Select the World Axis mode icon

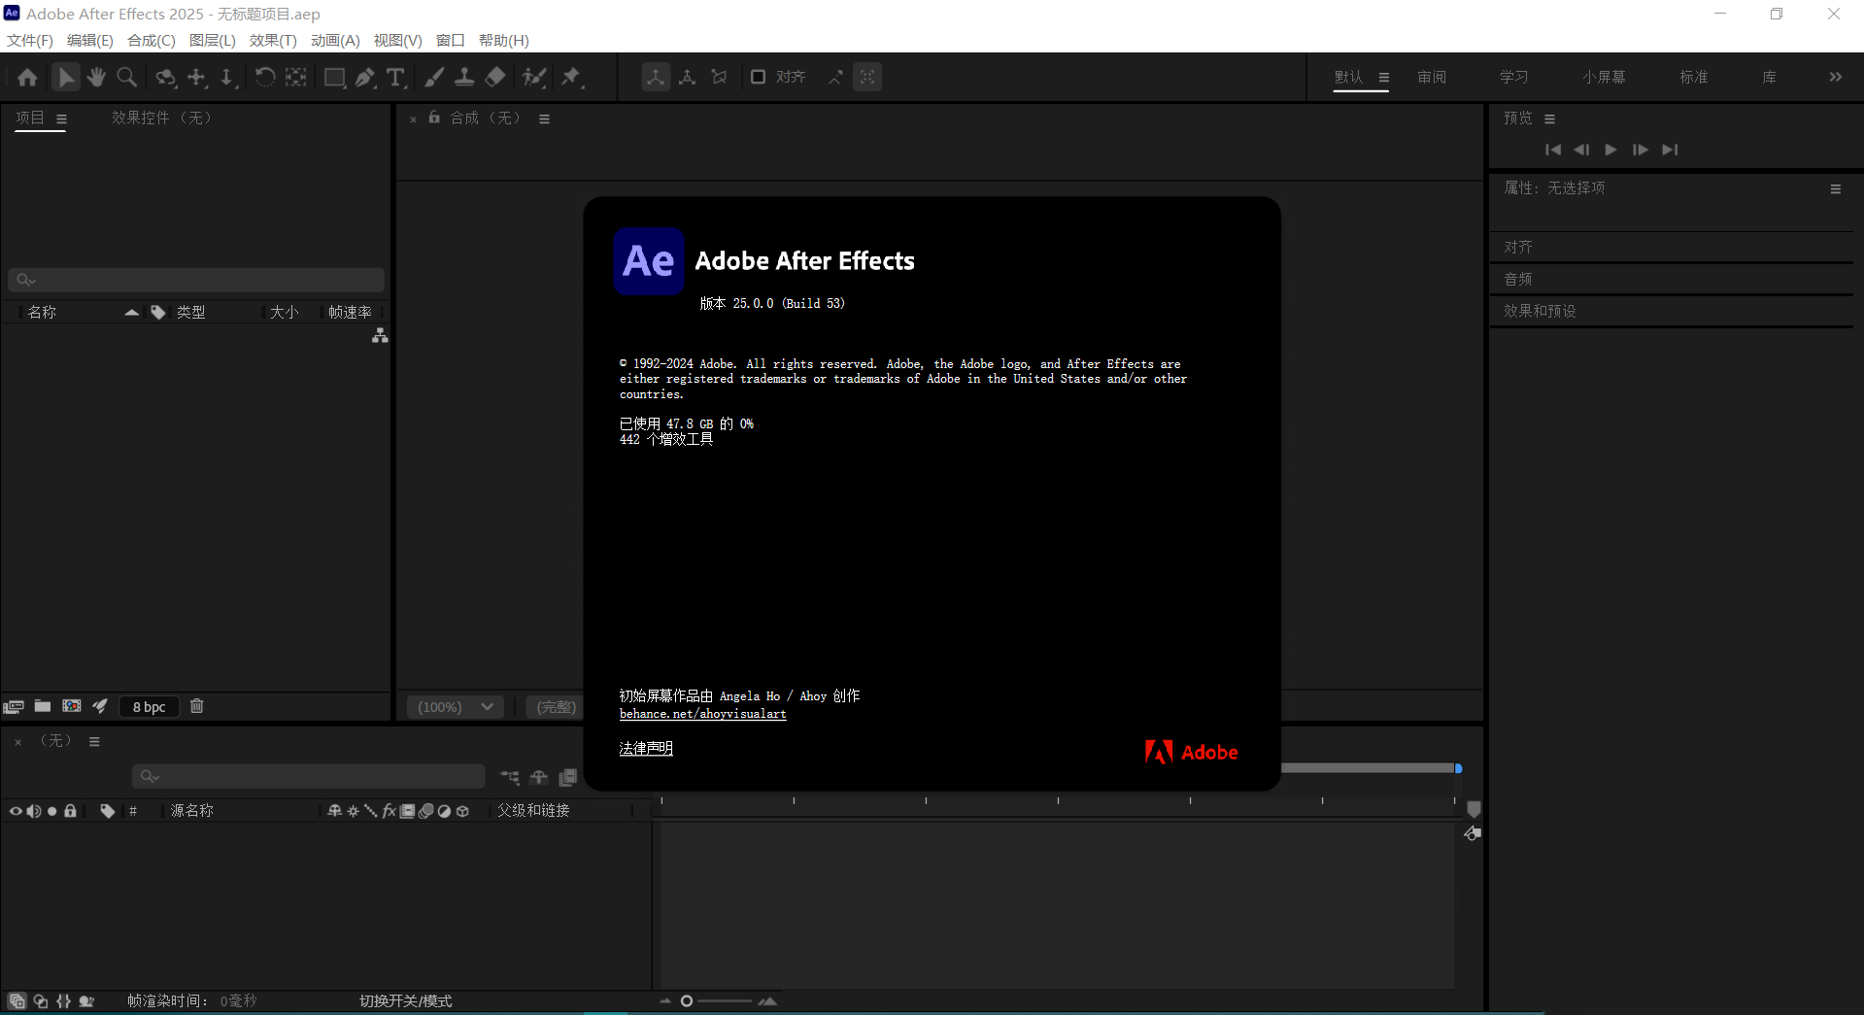point(688,77)
